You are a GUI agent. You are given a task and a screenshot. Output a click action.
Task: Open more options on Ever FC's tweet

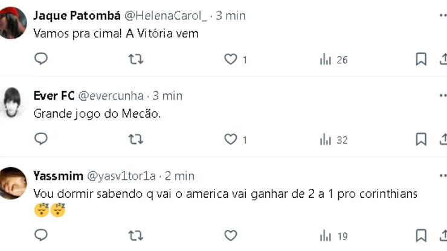443,95
